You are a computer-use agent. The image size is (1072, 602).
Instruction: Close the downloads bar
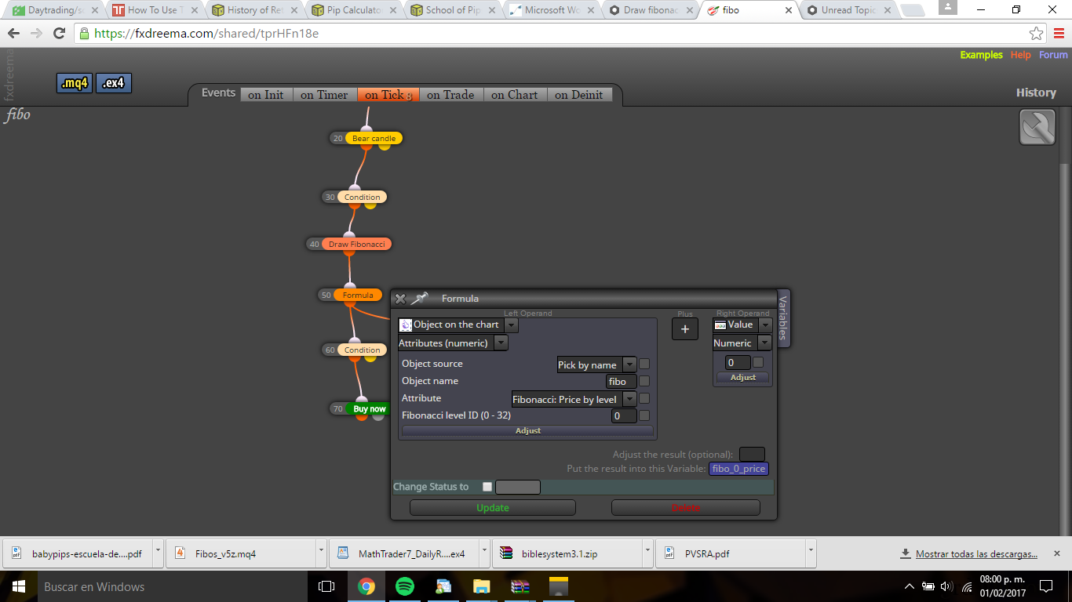[1057, 553]
